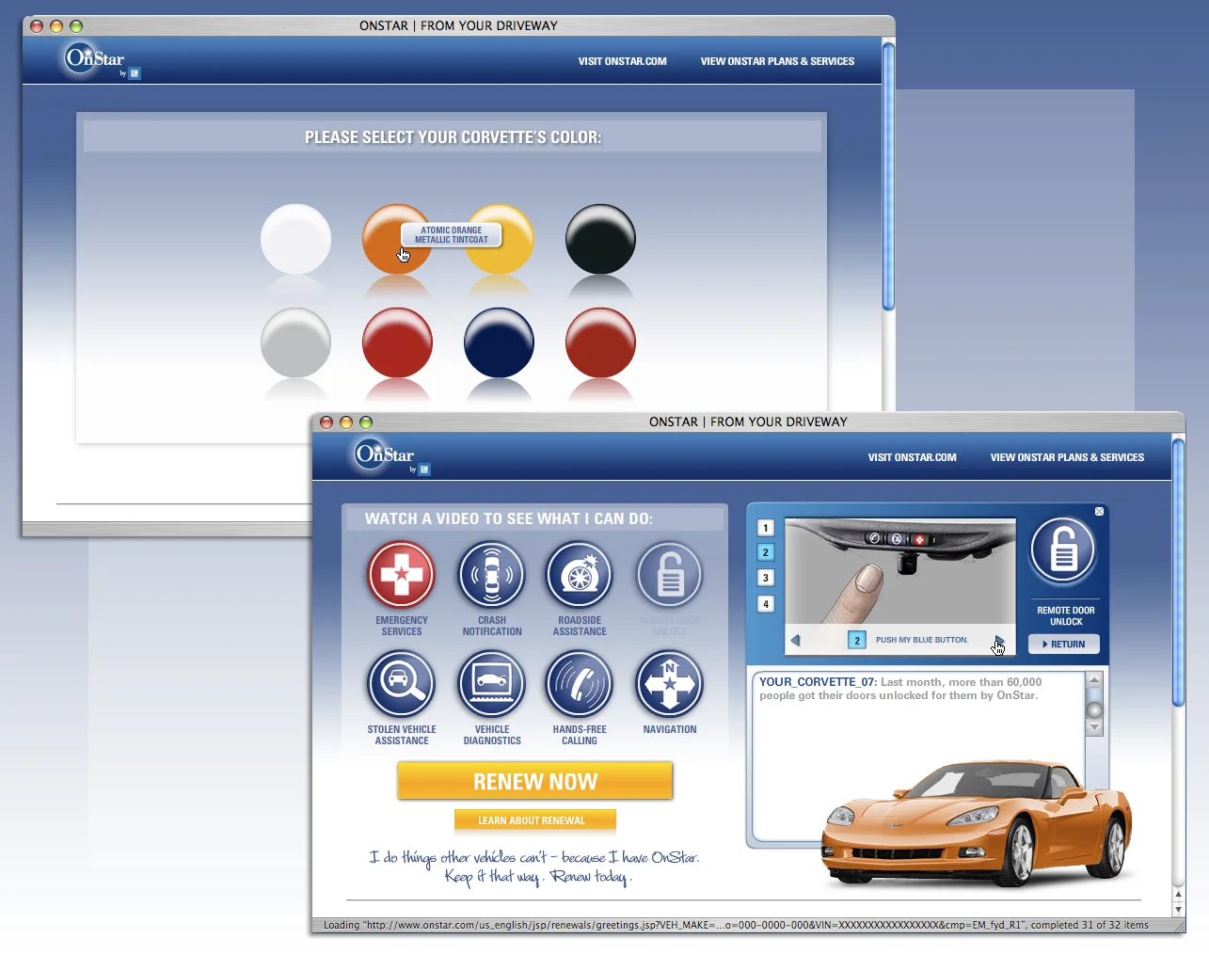Click the dimmed padlock icon in the video grid

pyautogui.click(x=670, y=574)
